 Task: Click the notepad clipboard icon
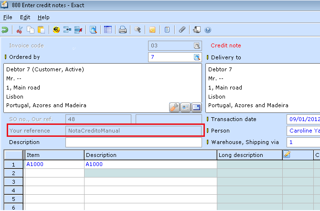(x=167, y=30)
